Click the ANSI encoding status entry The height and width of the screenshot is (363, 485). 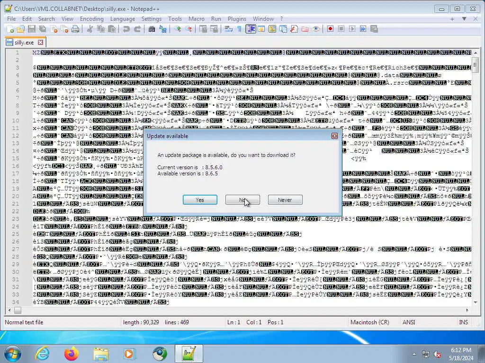click(x=409, y=322)
